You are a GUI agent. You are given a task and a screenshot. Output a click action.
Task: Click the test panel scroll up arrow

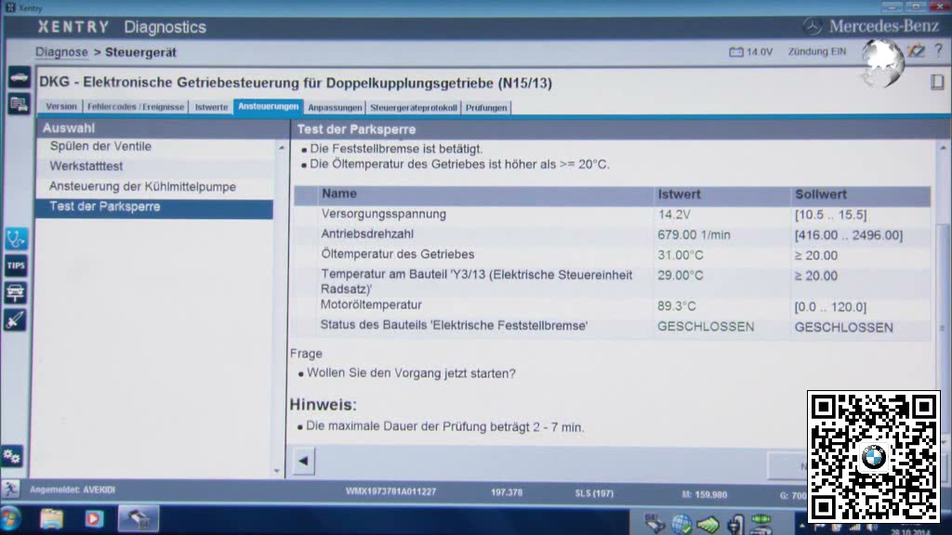(x=943, y=148)
